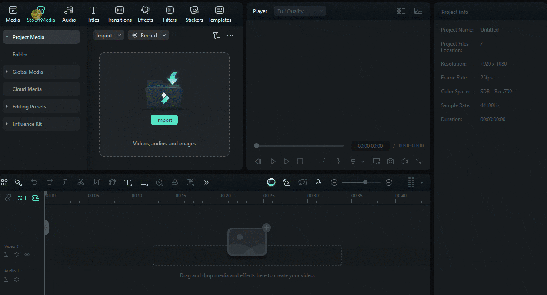This screenshot has width=547, height=295.
Task: Mute the Video 1 track
Action: coord(17,255)
